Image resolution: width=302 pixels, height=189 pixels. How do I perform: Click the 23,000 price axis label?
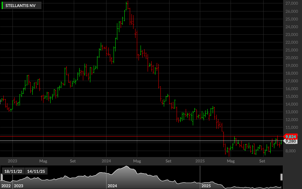pos(292,35)
